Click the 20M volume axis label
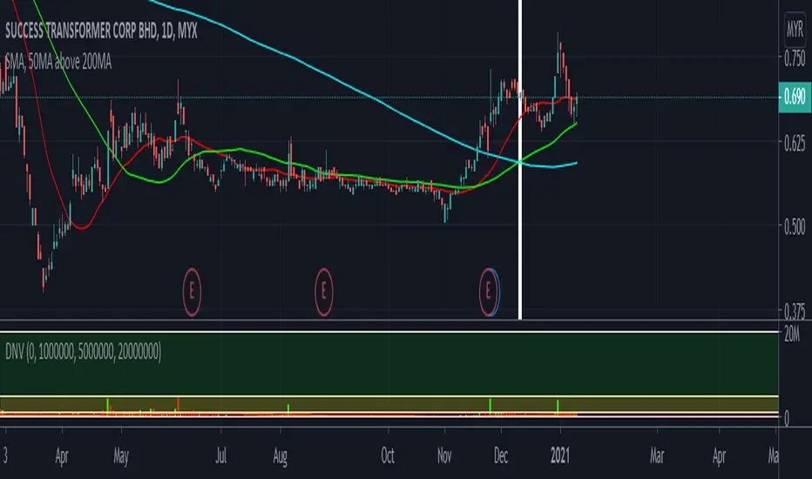Image resolution: width=812 pixels, height=479 pixels. point(792,334)
